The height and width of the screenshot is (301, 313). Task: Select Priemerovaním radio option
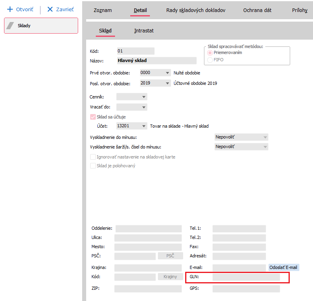[x=210, y=53]
